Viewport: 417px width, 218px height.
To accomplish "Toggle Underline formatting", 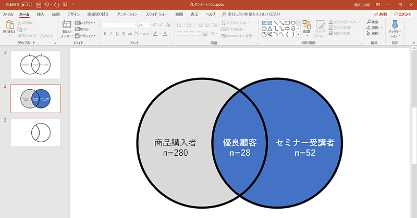I will [117, 34].
